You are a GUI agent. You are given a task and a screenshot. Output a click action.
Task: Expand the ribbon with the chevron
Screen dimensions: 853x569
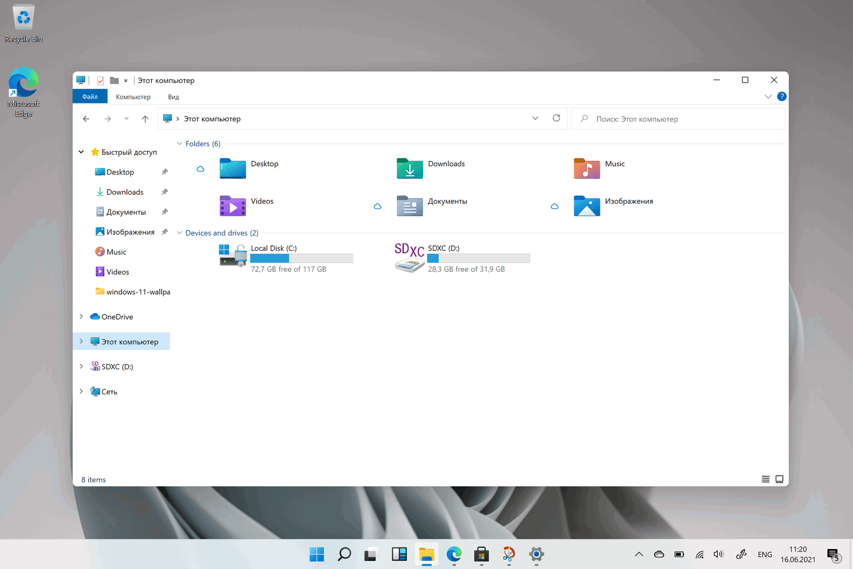click(768, 96)
